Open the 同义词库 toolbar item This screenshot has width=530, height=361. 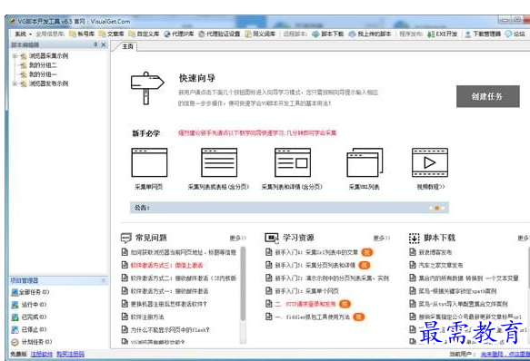click(260, 34)
